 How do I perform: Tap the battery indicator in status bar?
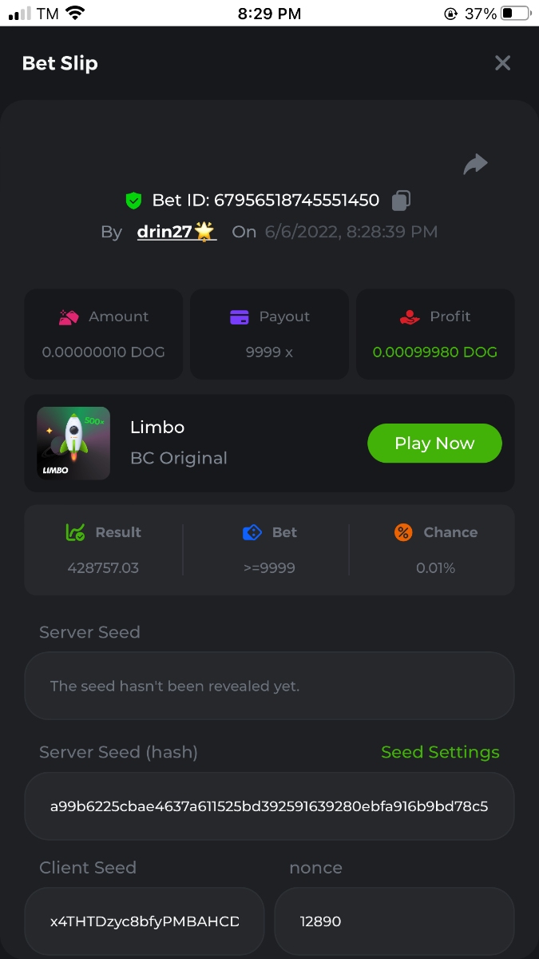pos(516,14)
